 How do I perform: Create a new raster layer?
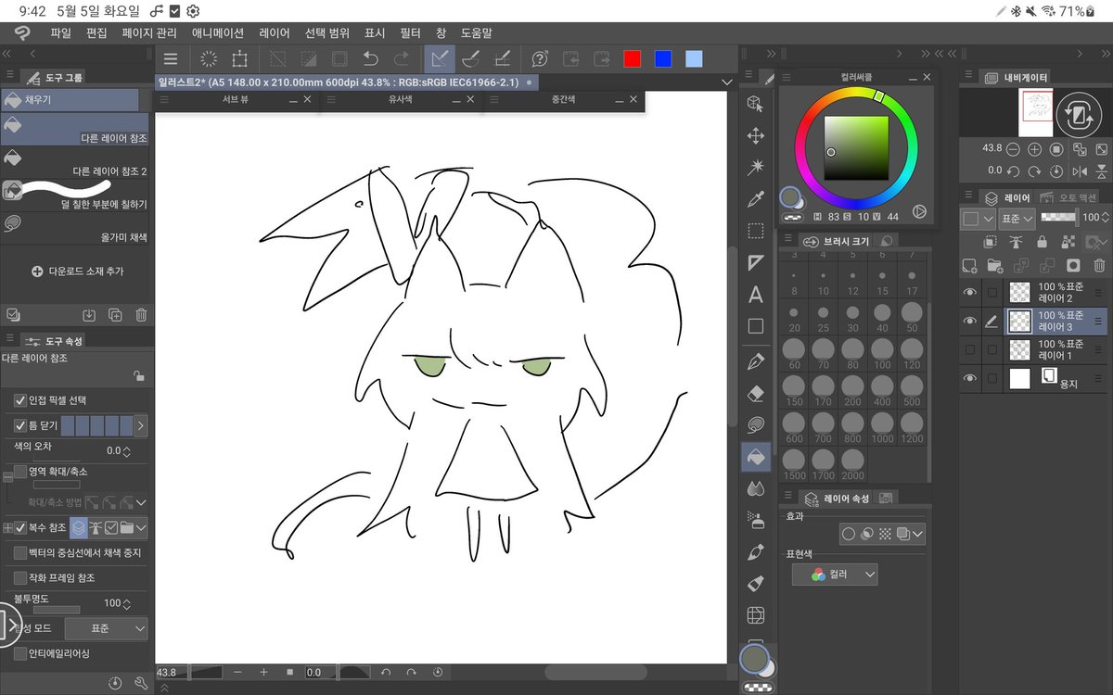click(969, 265)
